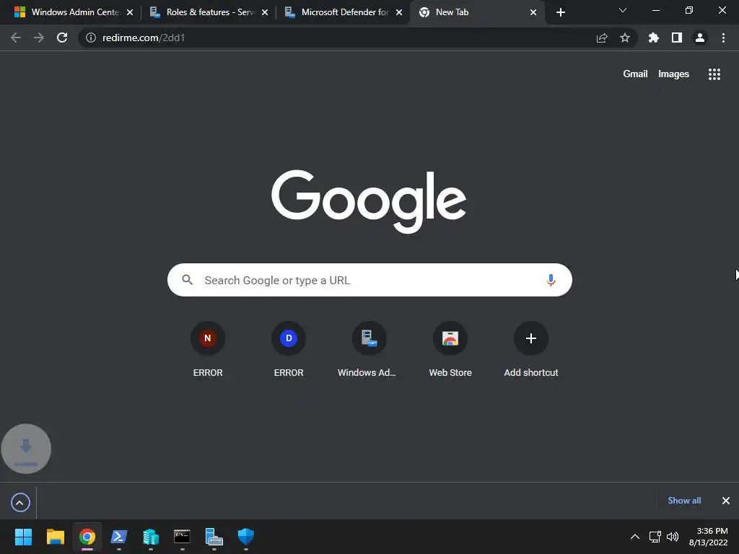Open the search tabs chevron
Screen dimensions: 739x554
[623, 10]
